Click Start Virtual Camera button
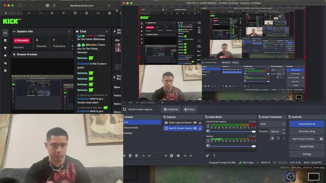326x183 pixels. 303,139
